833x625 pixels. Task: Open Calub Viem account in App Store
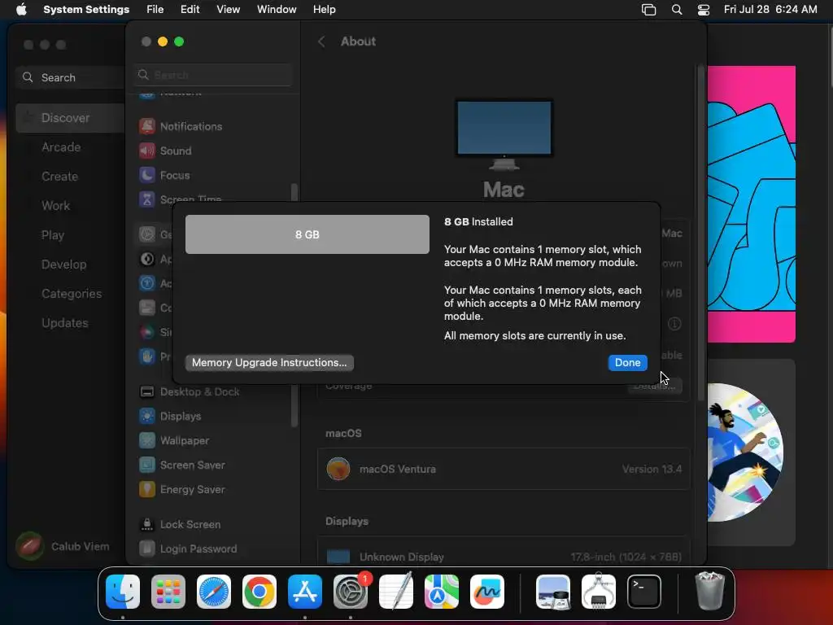[63, 546]
